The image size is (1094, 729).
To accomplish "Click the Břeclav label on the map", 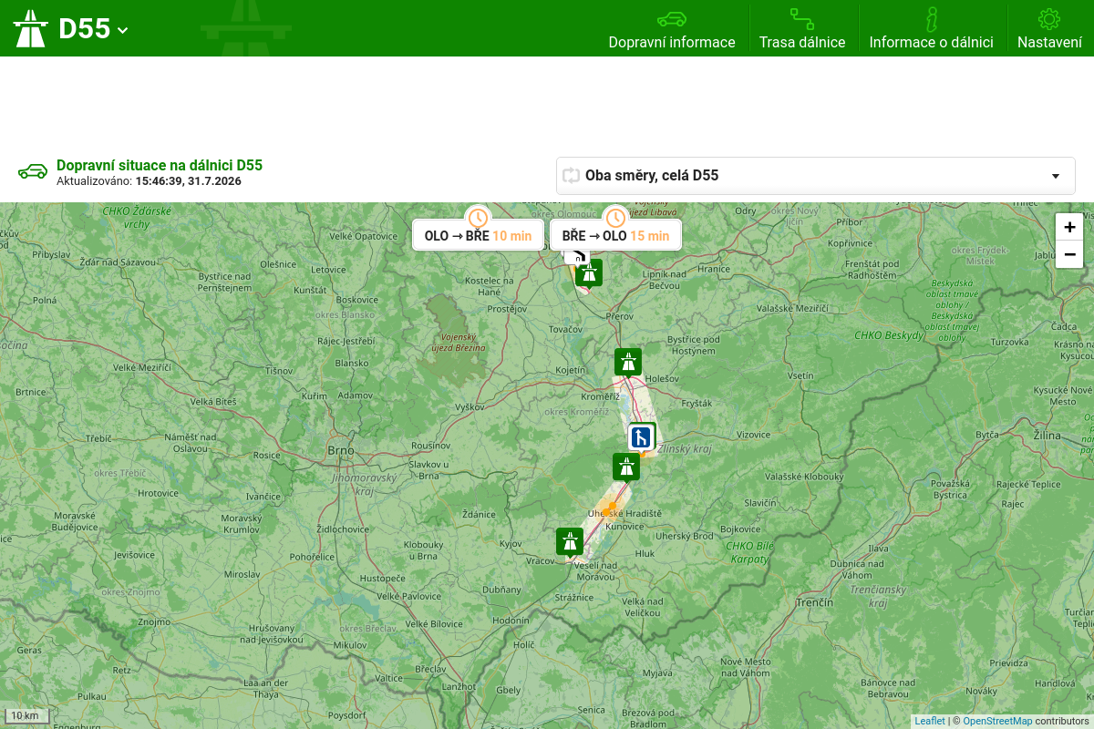I will [x=430, y=669].
